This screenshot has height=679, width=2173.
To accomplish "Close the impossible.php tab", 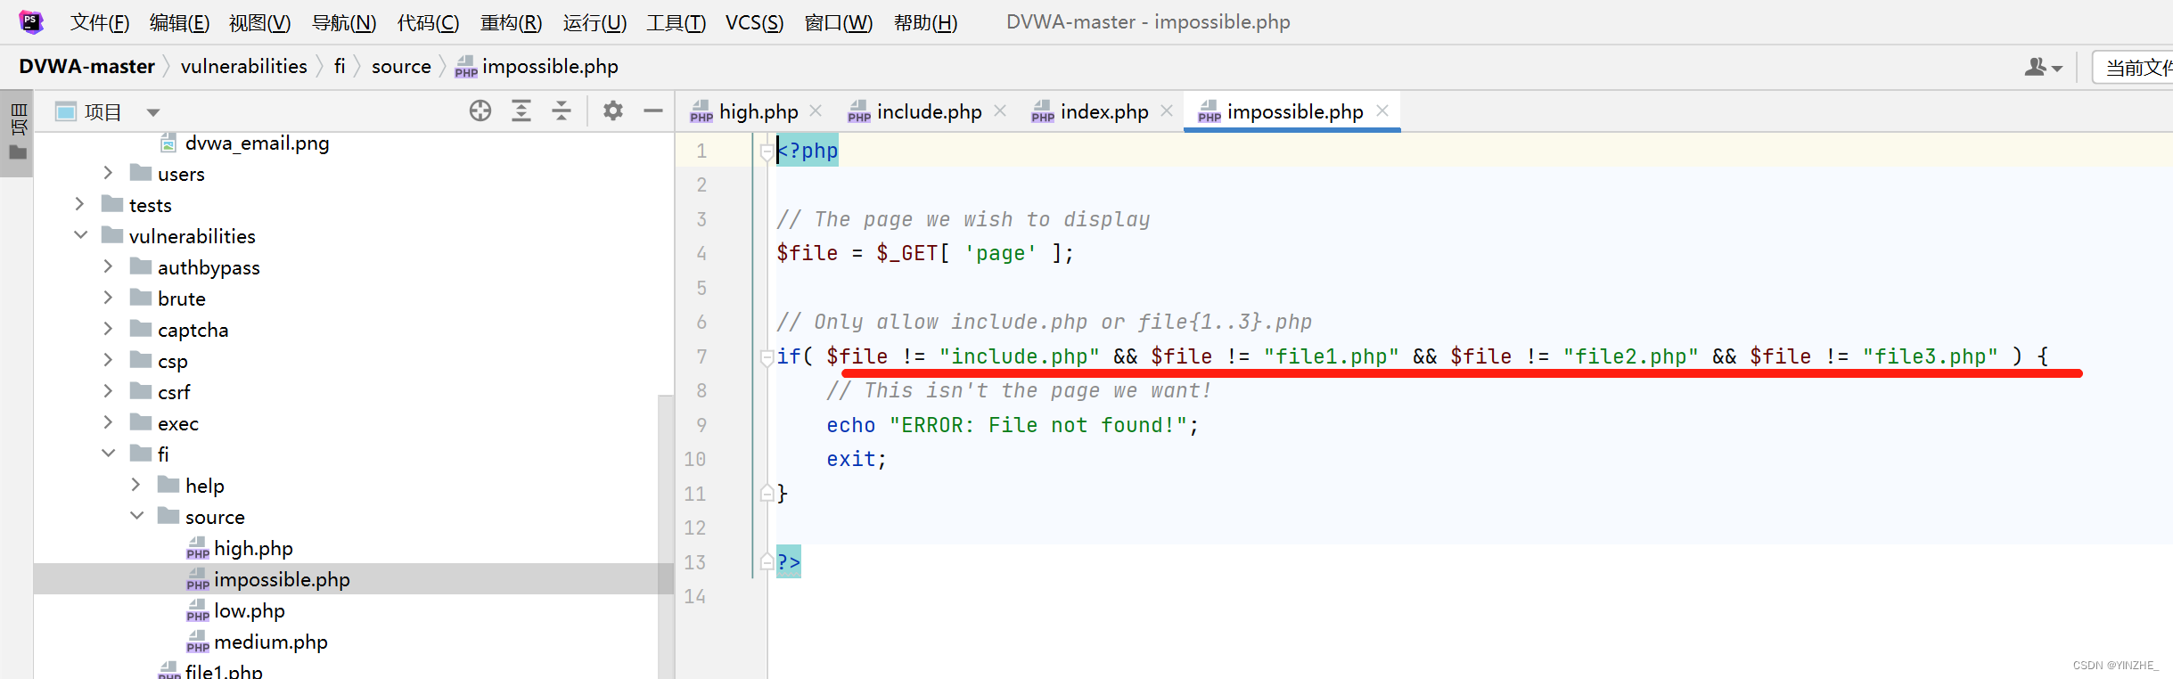I will [1382, 110].
